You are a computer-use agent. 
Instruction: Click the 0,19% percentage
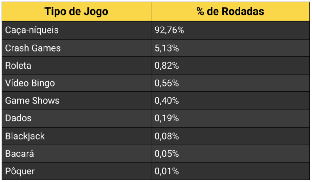(167, 118)
